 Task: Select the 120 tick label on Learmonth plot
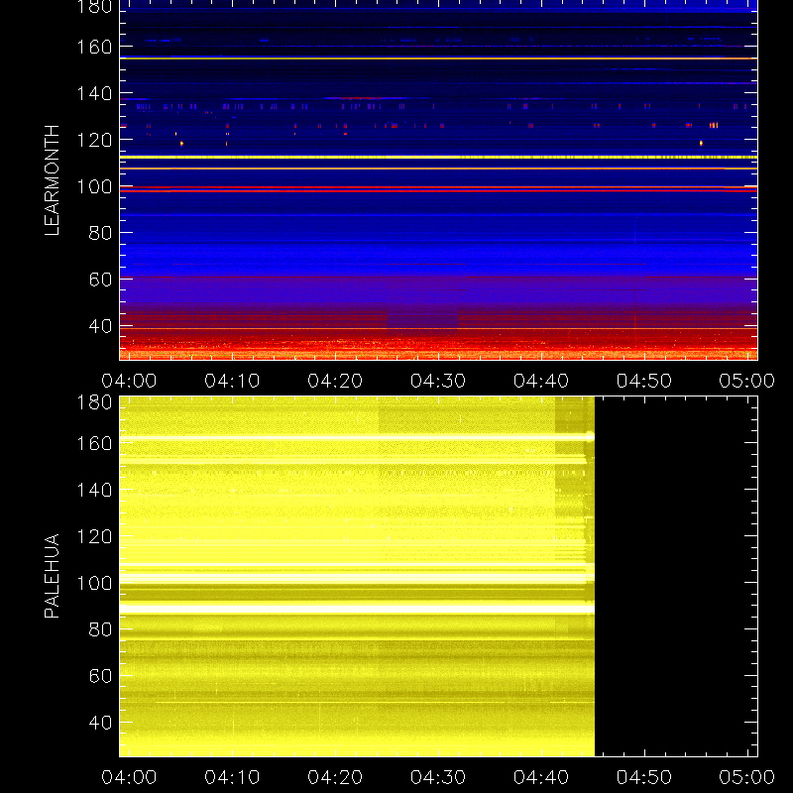point(94,140)
